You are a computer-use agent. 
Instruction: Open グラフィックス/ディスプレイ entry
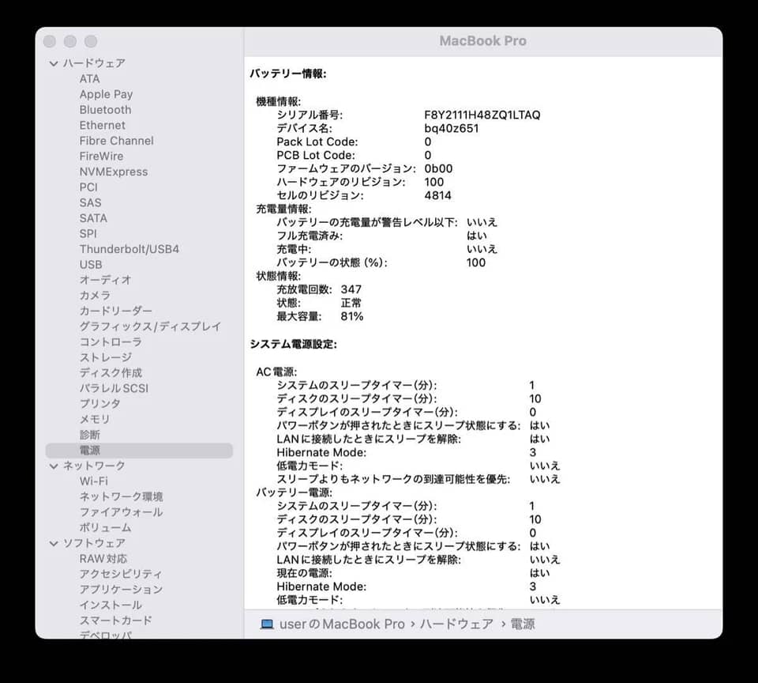pos(150,326)
